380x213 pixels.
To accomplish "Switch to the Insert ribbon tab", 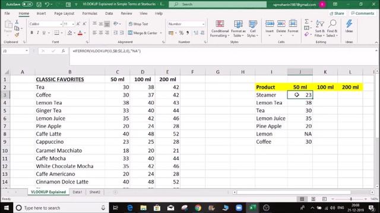I will click(x=41, y=14).
